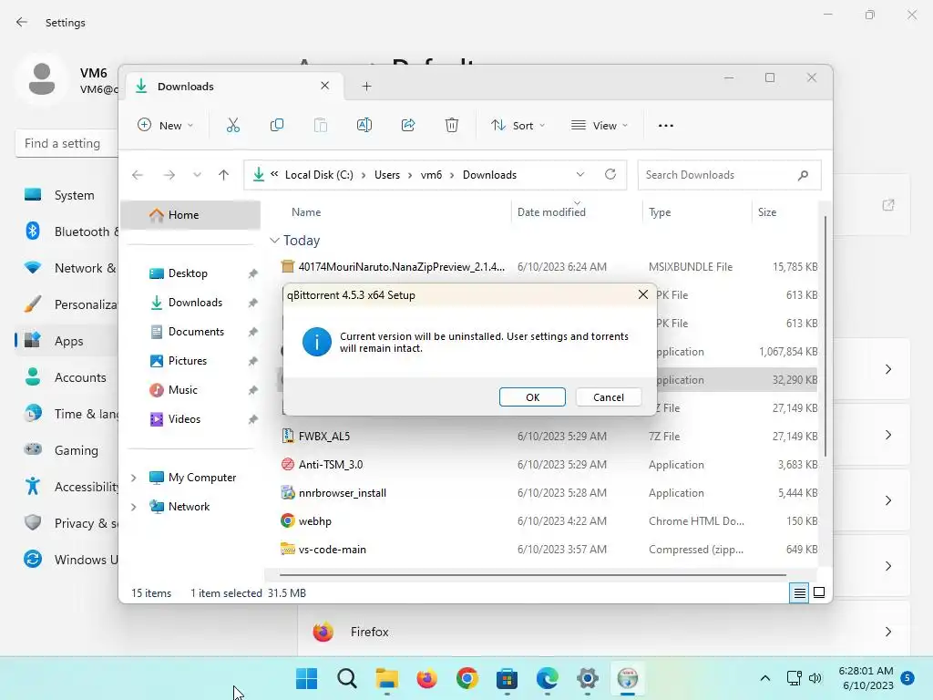
Task: Click Users in the address breadcrumb
Action: (x=386, y=175)
